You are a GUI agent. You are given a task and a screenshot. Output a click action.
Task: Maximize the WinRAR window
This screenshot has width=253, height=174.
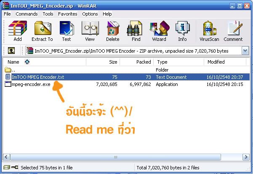[x=240, y=6]
